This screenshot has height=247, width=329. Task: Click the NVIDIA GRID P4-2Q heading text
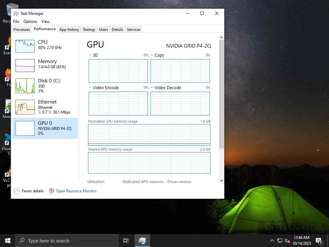188,46
